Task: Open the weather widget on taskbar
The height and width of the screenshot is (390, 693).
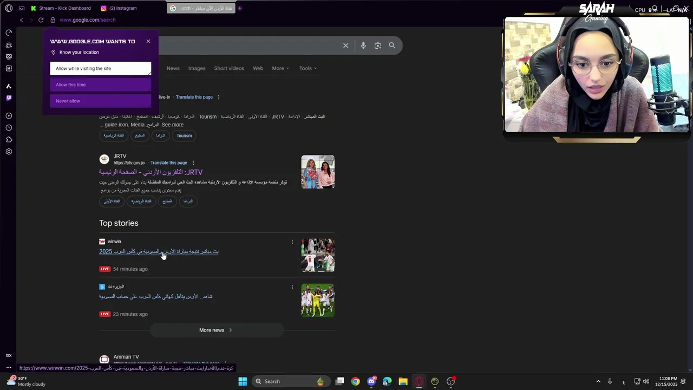Action: coord(26,381)
